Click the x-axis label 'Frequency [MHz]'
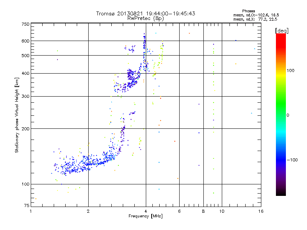 145,216
